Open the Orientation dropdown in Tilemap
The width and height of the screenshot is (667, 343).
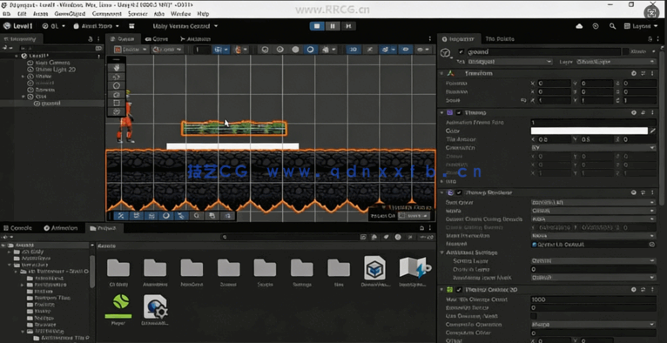point(593,148)
